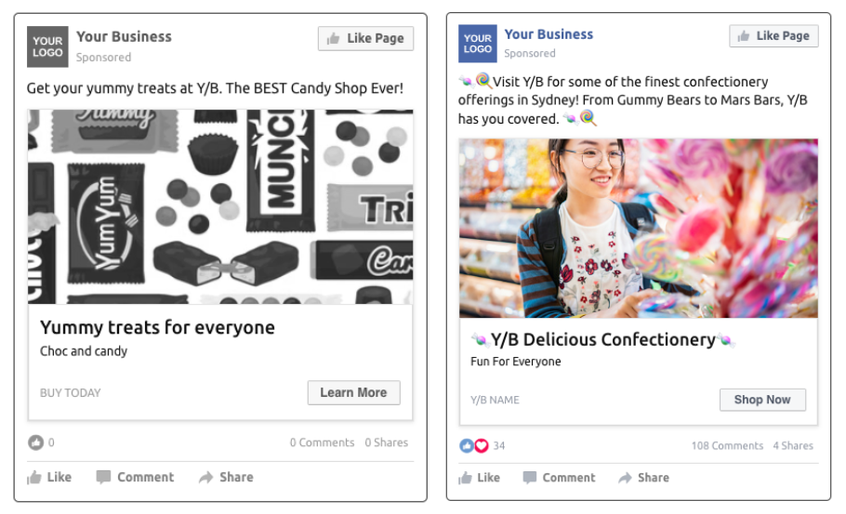Open the gray Your Business page name
This screenshot has width=846, height=514.
click(124, 37)
